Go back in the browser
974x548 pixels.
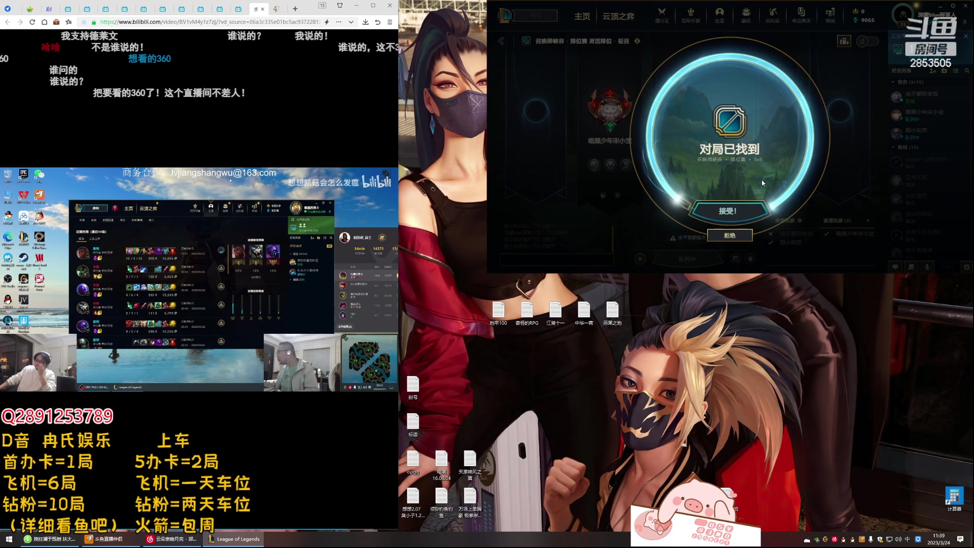(7, 22)
